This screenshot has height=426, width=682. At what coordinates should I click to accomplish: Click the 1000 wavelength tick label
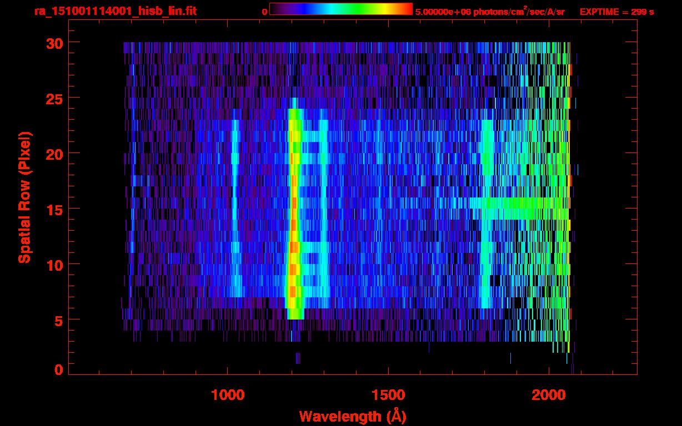click(228, 394)
